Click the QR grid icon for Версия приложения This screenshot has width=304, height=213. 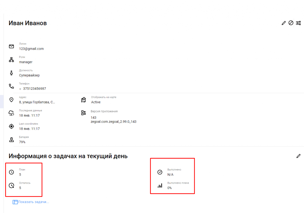pos(83,113)
